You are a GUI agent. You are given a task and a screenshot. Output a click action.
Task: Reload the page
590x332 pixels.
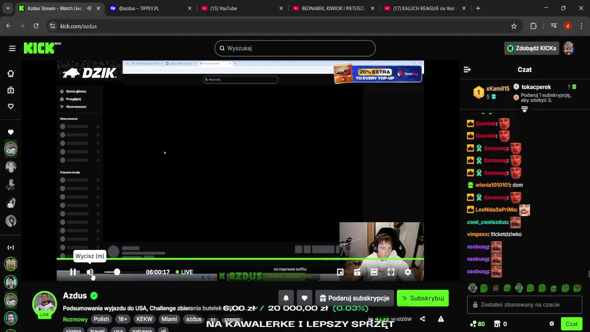(x=36, y=26)
